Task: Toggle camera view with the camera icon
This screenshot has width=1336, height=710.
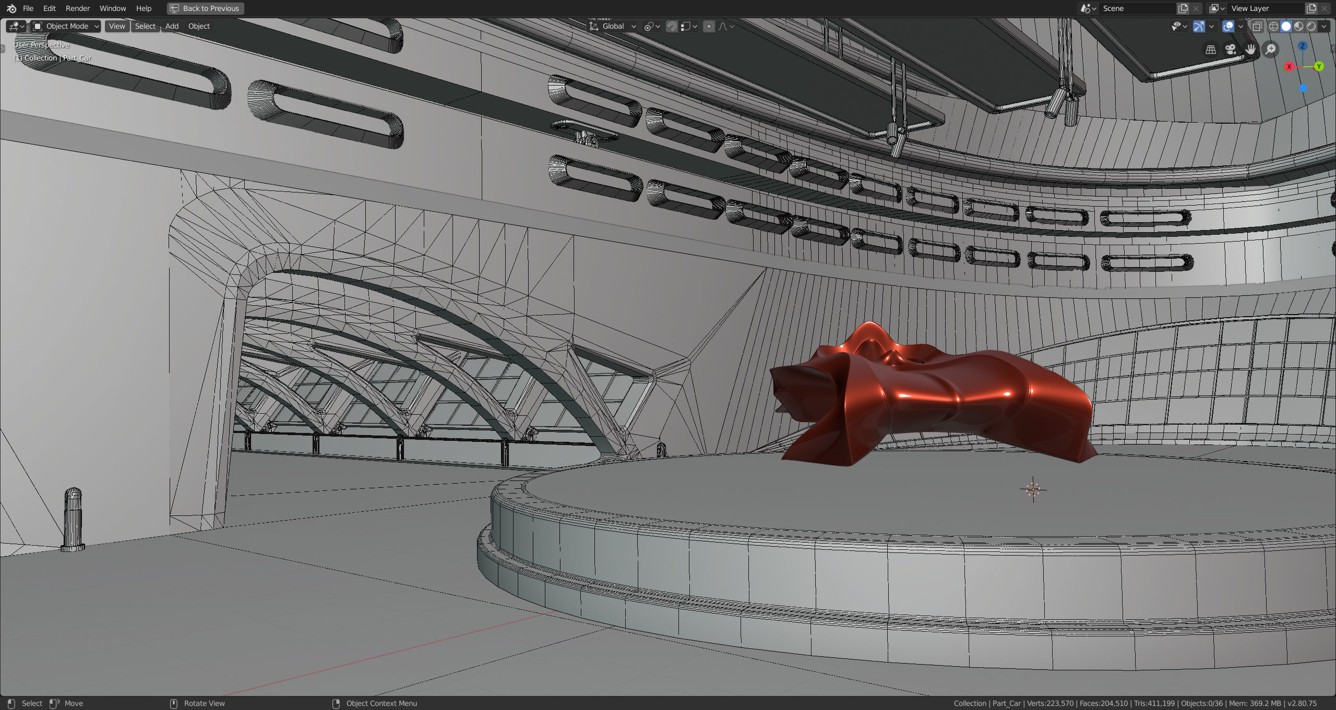Action: click(1231, 50)
